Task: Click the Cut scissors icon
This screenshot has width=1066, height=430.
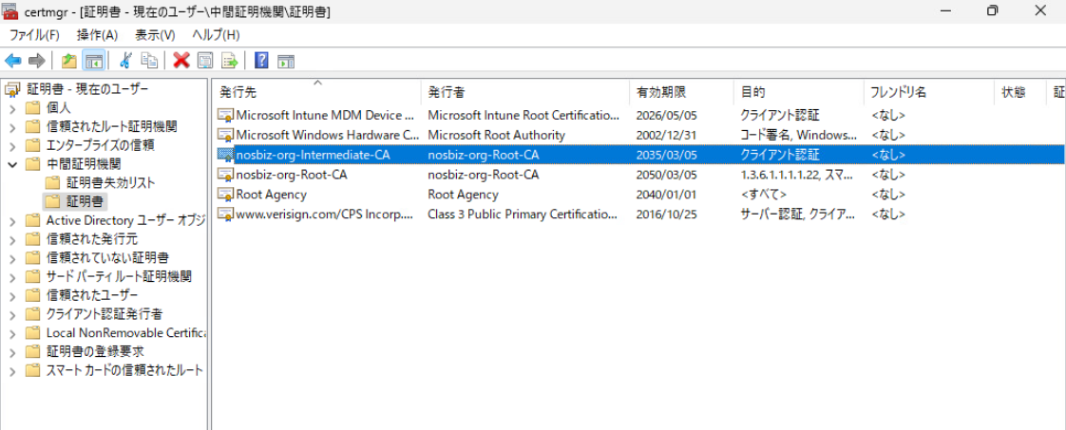Action: coord(124,61)
